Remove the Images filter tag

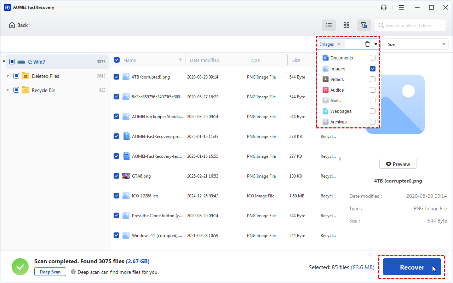point(339,44)
